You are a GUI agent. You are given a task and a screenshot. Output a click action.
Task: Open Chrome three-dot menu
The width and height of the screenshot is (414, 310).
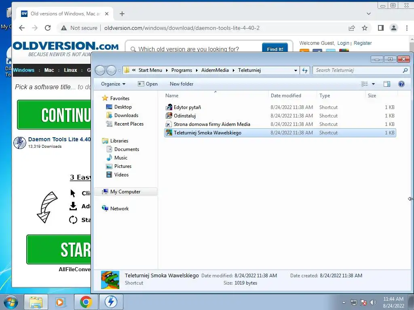407,28
